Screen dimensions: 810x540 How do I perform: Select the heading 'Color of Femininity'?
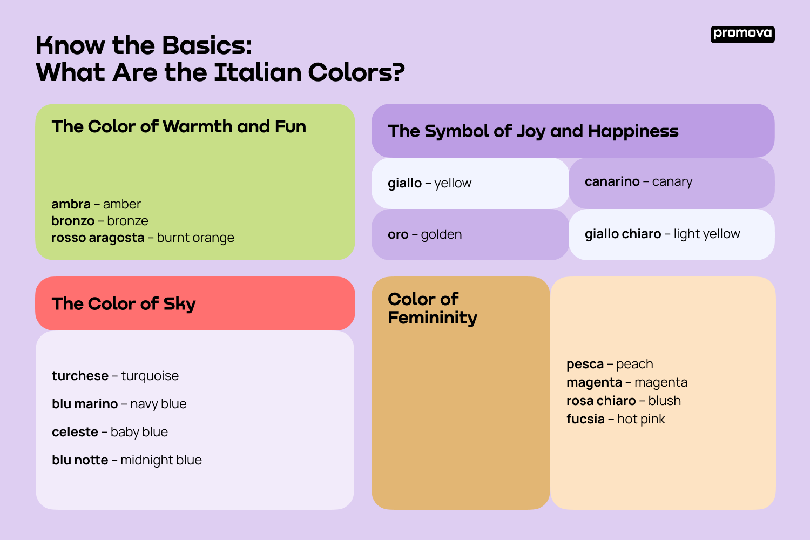433,308
